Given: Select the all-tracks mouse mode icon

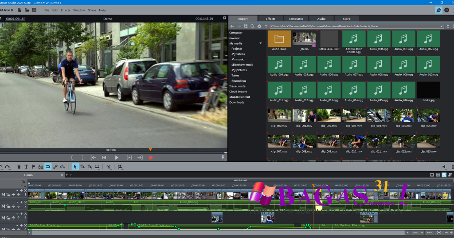Looking at the screenshot, I should point(90,167).
